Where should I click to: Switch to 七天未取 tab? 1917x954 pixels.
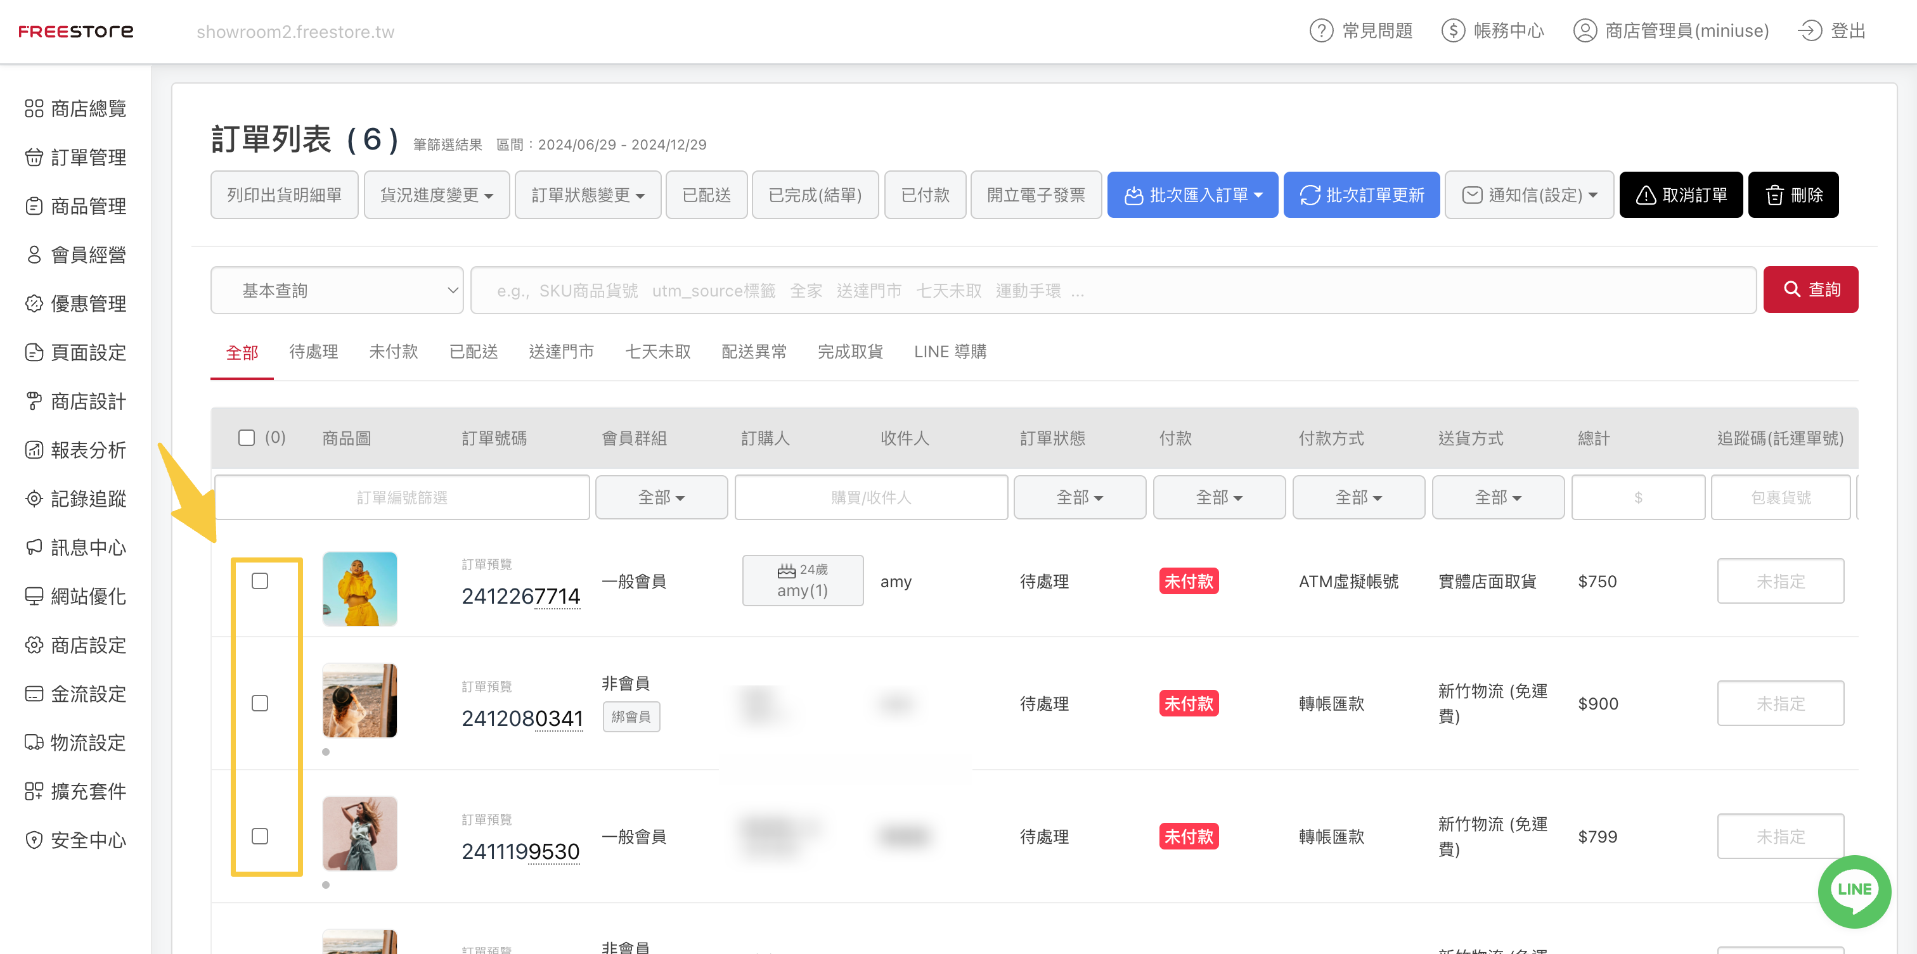(x=658, y=352)
